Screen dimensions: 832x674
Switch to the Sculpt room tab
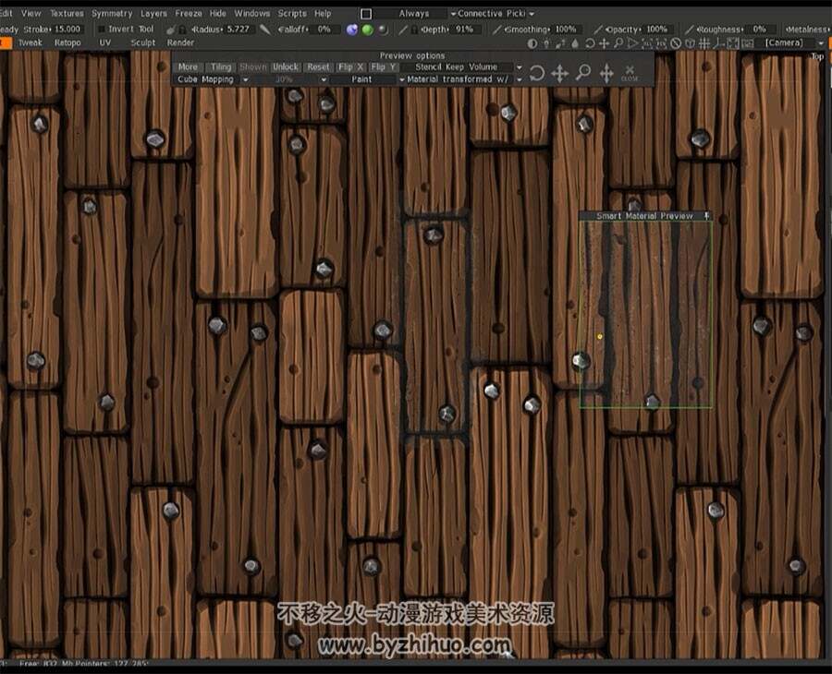point(142,42)
